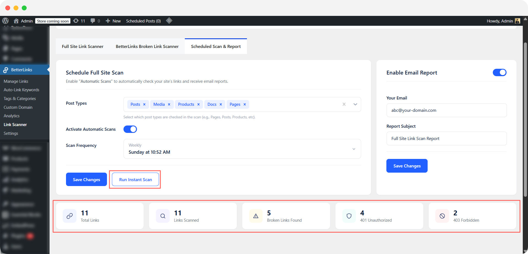Toggle Activate Automatic Scans switch
The height and width of the screenshot is (254, 528).
130,129
